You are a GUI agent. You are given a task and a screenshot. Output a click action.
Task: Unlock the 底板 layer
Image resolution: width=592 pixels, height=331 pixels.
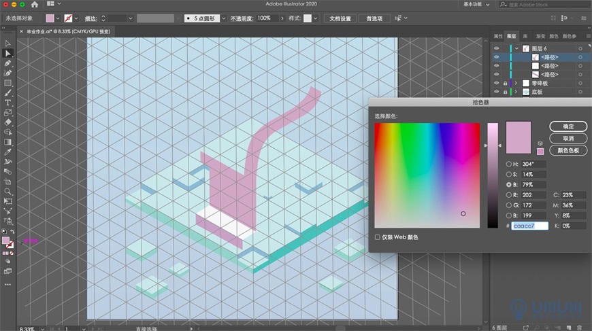point(505,92)
